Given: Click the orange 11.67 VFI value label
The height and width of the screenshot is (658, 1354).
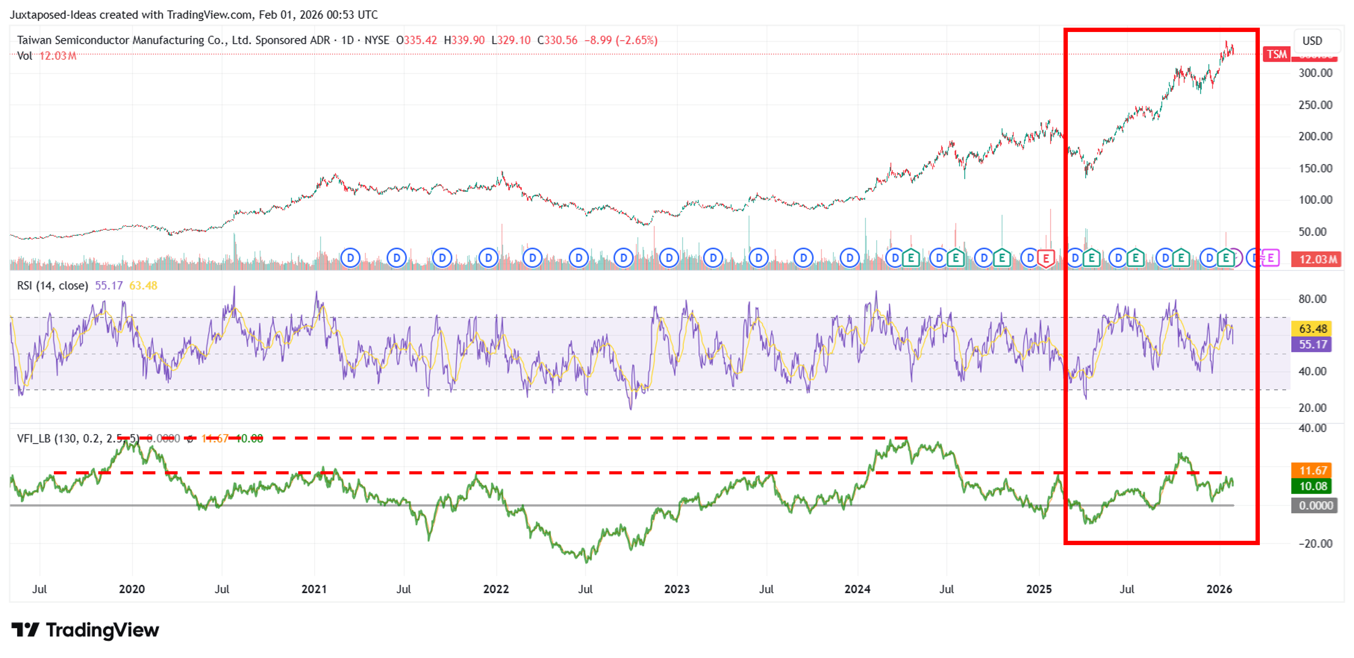Looking at the screenshot, I should (x=1312, y=470).
